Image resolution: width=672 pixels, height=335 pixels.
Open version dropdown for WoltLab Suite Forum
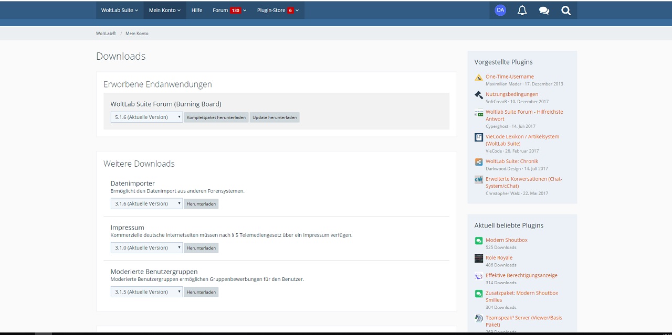(146, 117)
